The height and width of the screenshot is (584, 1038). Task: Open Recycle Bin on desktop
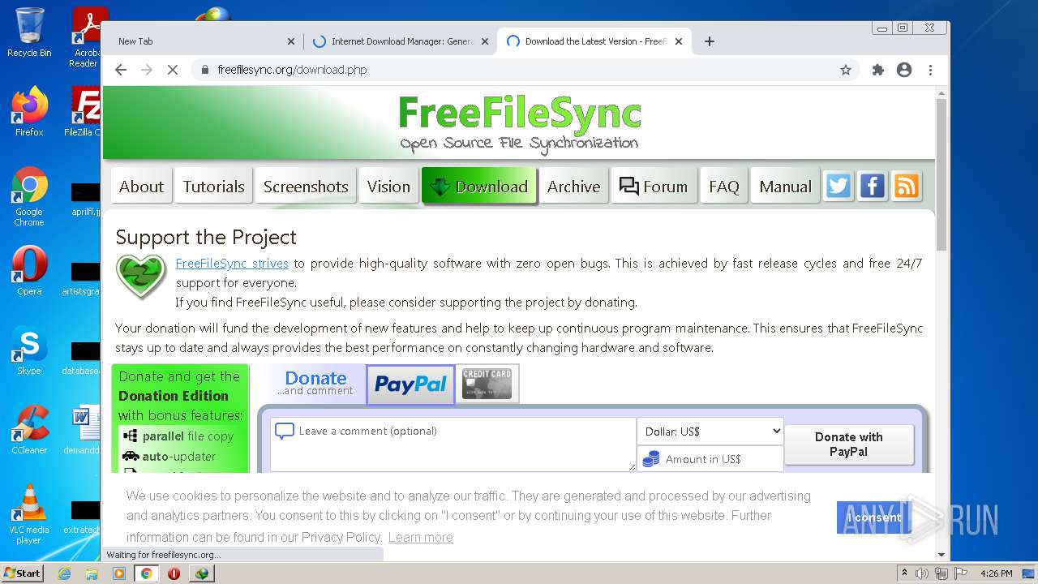tap(29, 32)
